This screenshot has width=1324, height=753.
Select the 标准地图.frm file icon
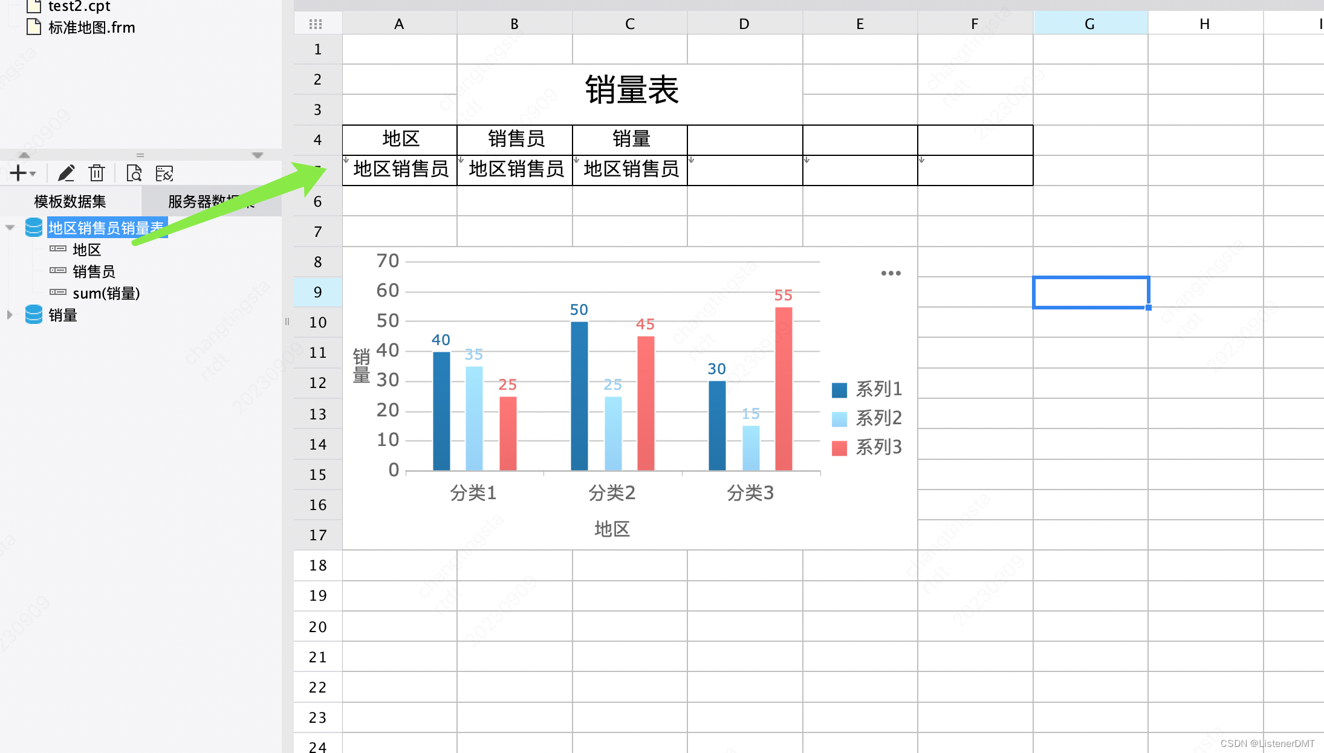[x=34, y=27]
